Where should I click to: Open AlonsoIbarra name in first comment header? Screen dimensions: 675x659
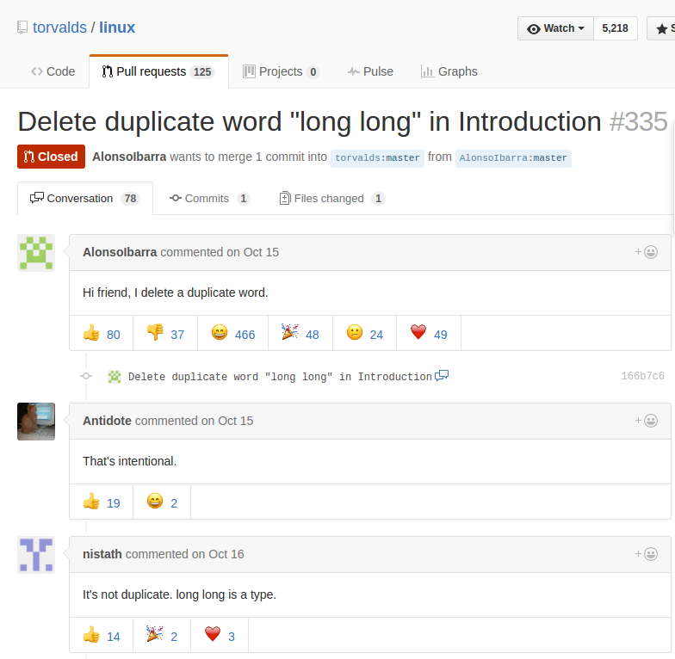(x=120, y=252)
